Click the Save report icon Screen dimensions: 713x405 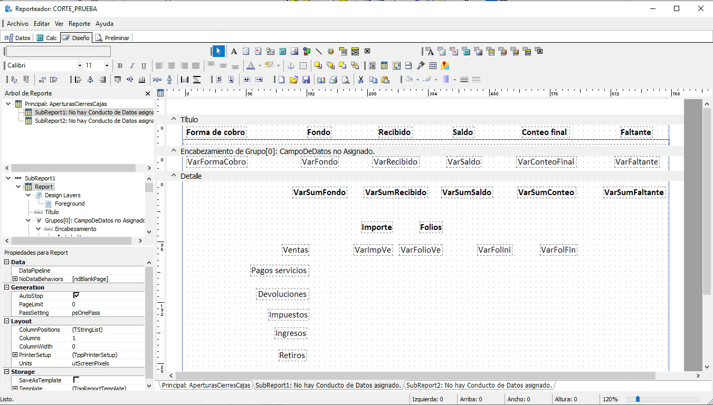coord(305,79)
